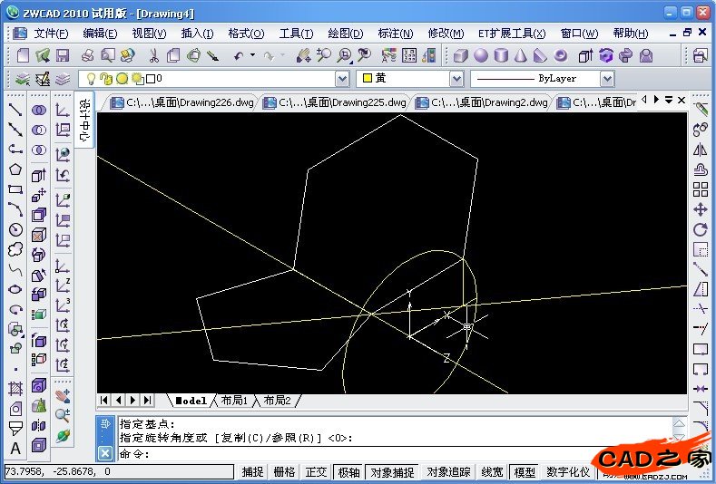Toggle 数字化仪 tablet mode in status bar
The width and height of the screenshot is (716, 484).
click(568, 471)
